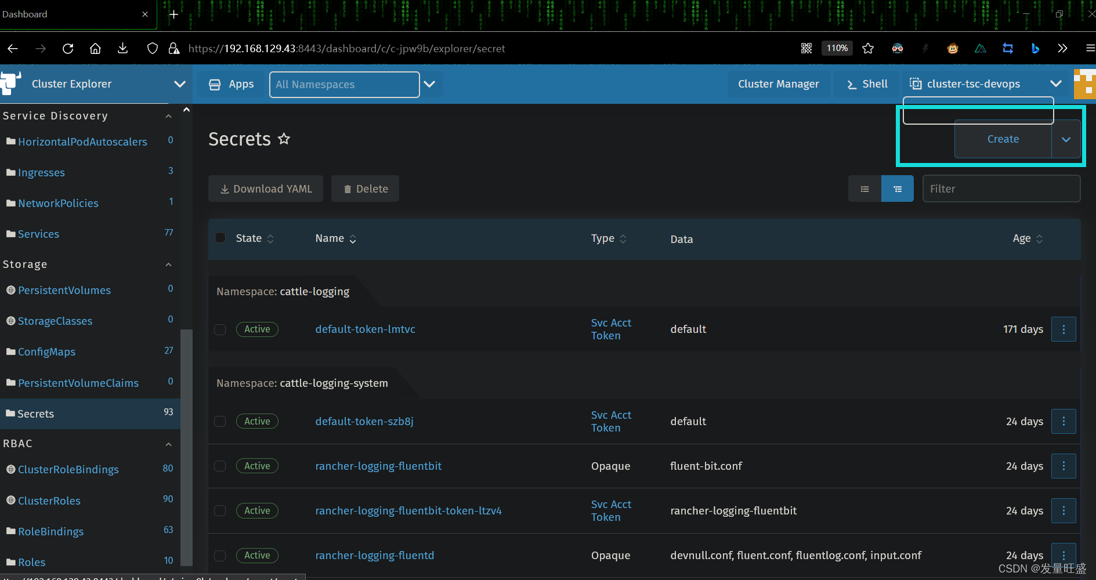Open row actions for rancher-logging-fluentbit-token-ltzv4

[1064, 510]
